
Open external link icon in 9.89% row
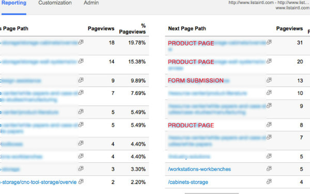click(x=81, y=80)
